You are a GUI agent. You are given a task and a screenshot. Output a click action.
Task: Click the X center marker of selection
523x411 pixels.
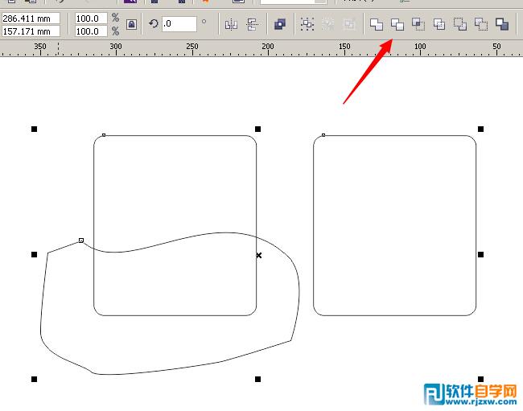[x=259, y=255]
